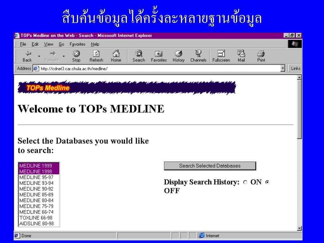The width and height of the screenshot is (324, 243).
Task: Stop page loading with the Stop button
Action: click(x=76, y=56)
